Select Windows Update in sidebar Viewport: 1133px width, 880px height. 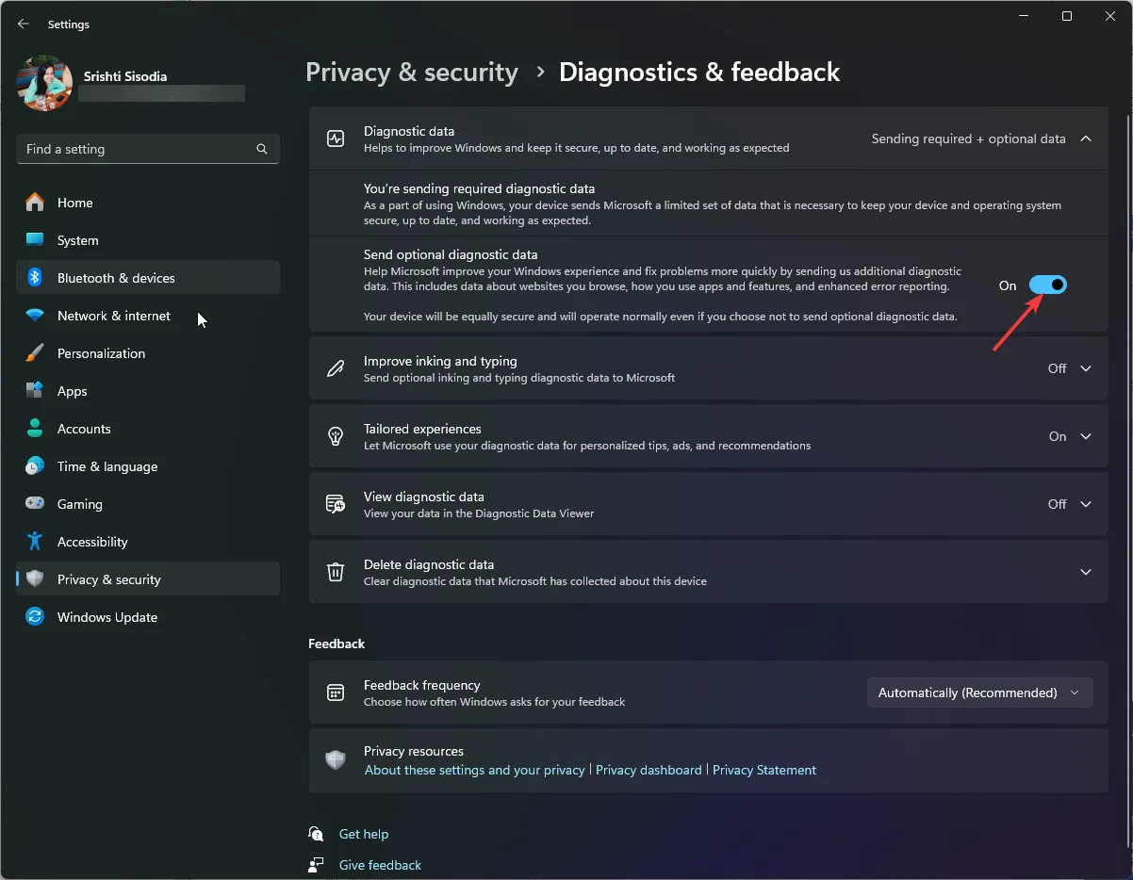click(x=148, y=617)
